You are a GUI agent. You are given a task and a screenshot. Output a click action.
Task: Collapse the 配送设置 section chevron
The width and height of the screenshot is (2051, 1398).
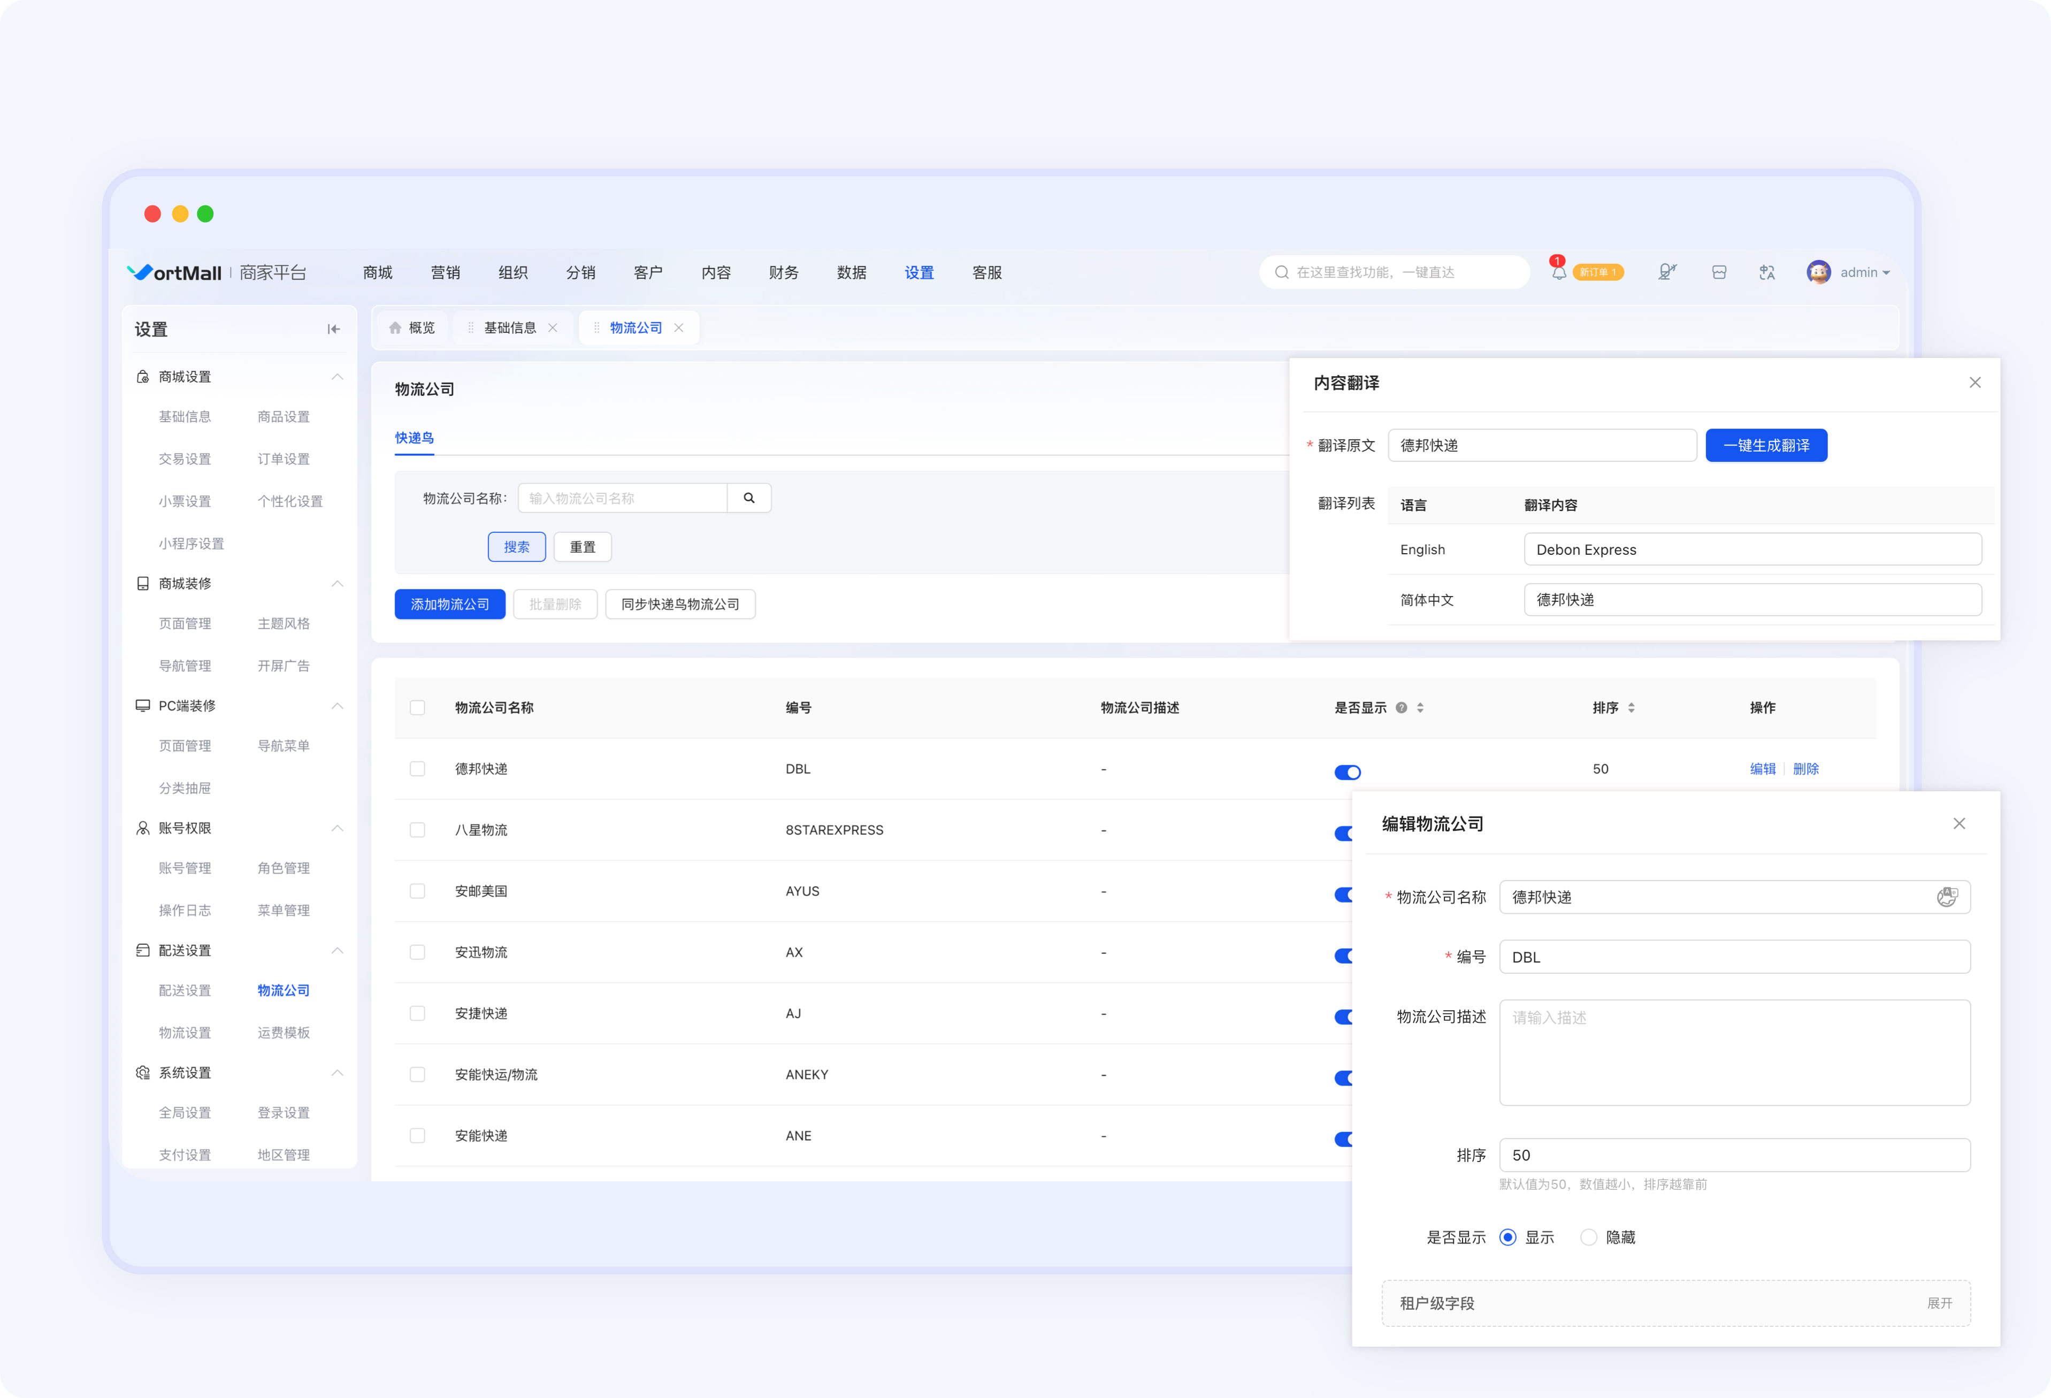[x=337, y=951]
